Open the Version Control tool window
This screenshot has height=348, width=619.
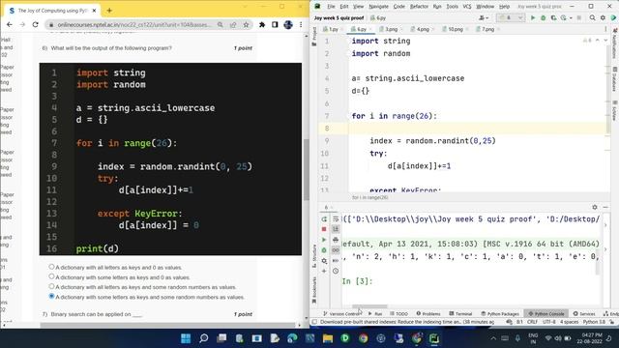click(x=340, y=313)
